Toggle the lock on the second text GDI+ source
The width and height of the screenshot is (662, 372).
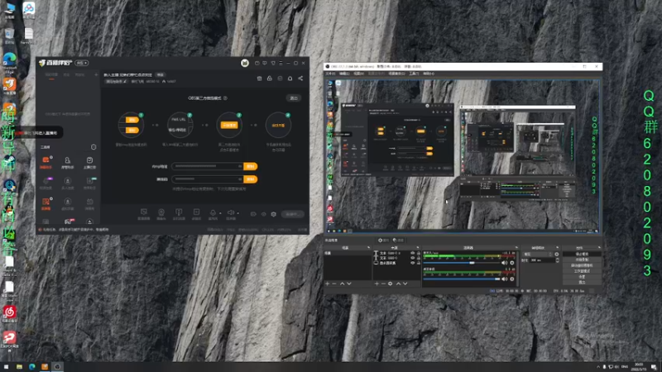419,258
